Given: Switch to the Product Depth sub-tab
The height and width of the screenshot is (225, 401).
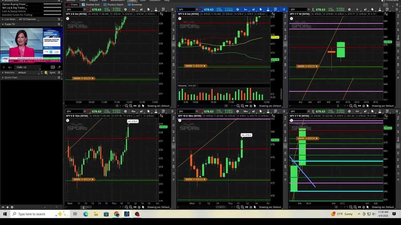Looking at the screenshot, I should pyautogui.click(x=113, y=5).
